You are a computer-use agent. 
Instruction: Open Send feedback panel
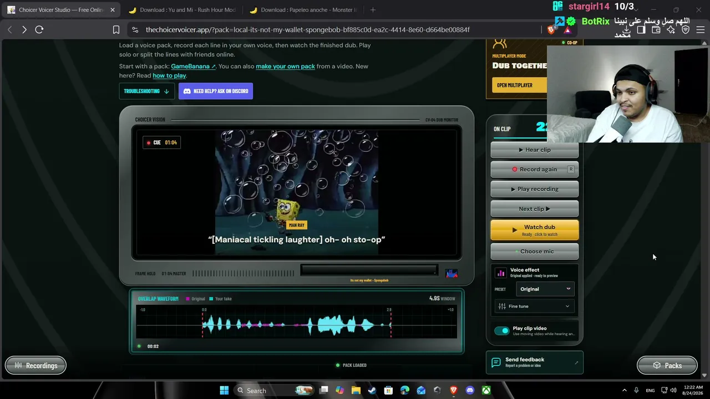(535, 363)
